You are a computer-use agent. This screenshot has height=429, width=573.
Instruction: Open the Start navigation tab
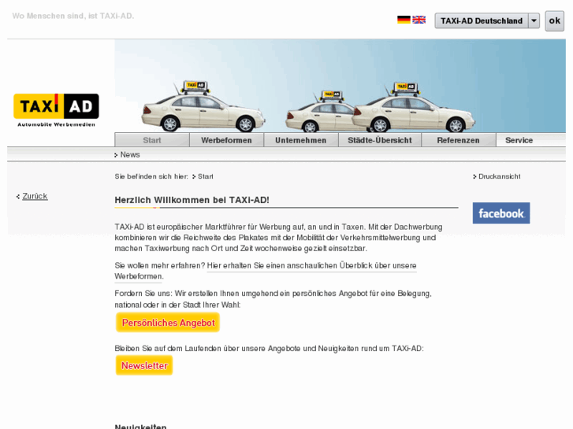152,140
